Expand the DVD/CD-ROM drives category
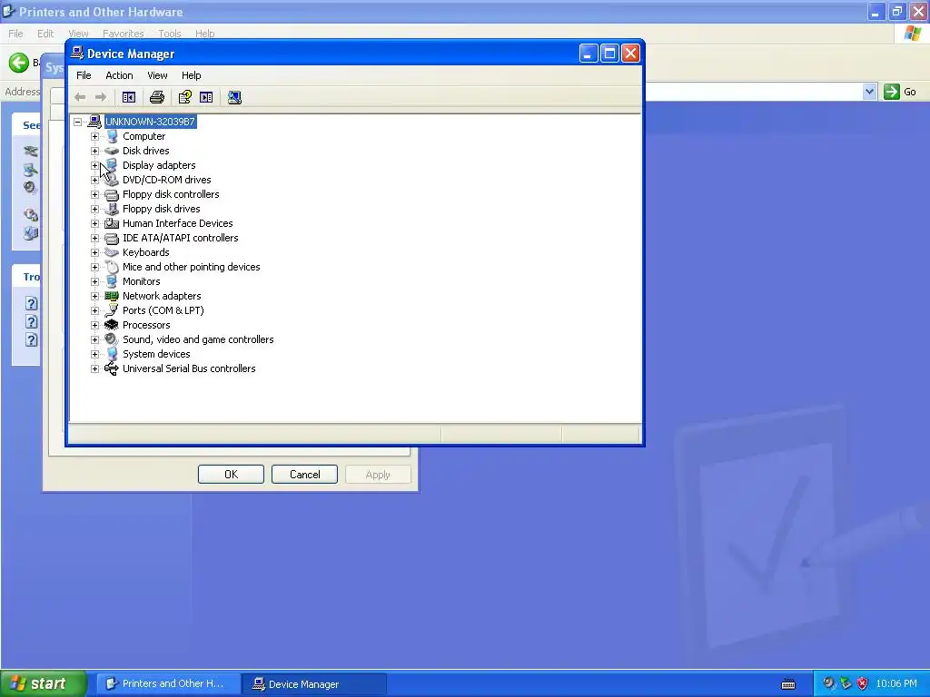Viewport: 930px width, 697px height. click(x=94, y=181)
